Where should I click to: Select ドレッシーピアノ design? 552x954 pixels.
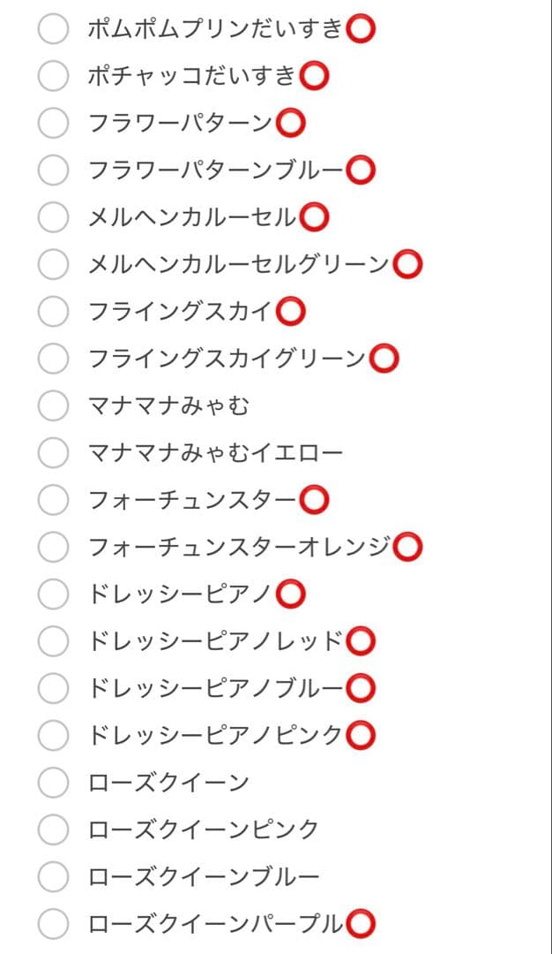click(x=52, y=594)
